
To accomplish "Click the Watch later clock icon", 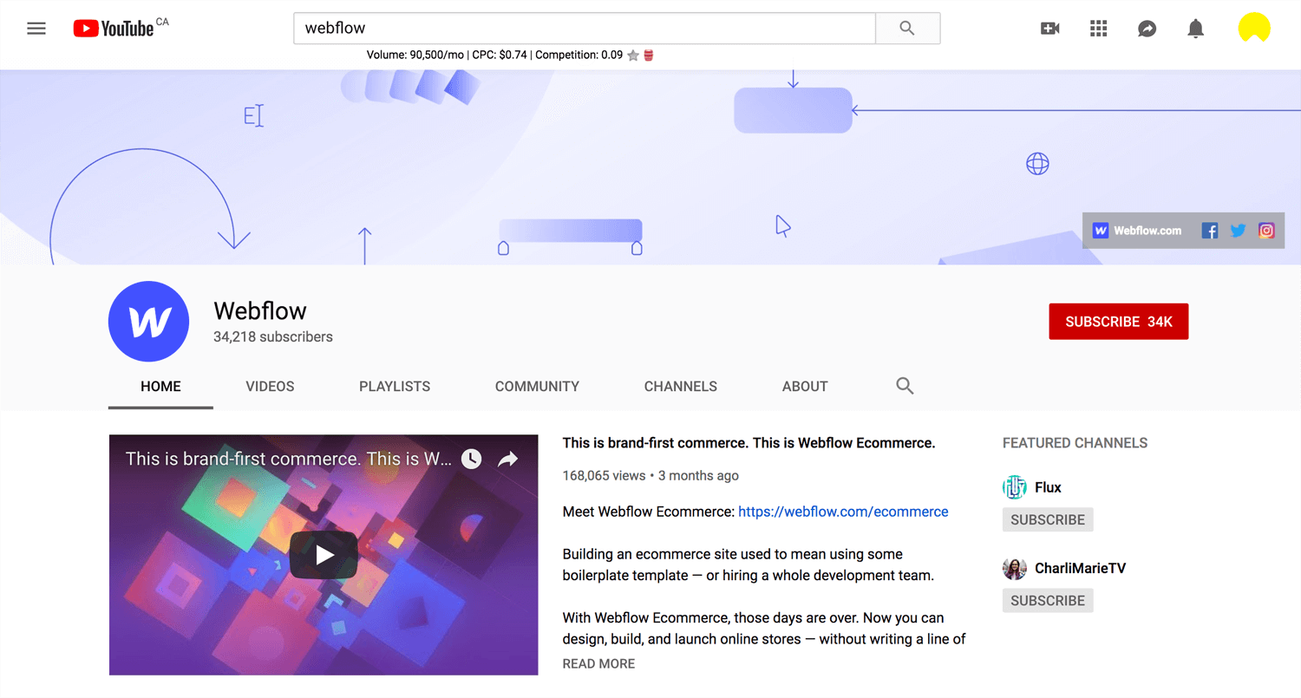I will (471, 459).
